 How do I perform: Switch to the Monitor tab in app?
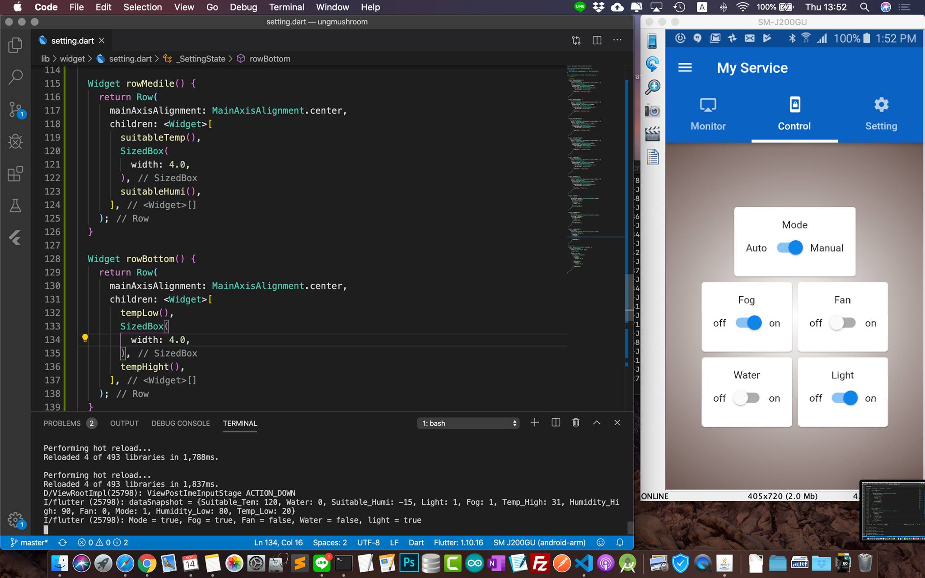point(708,114)
